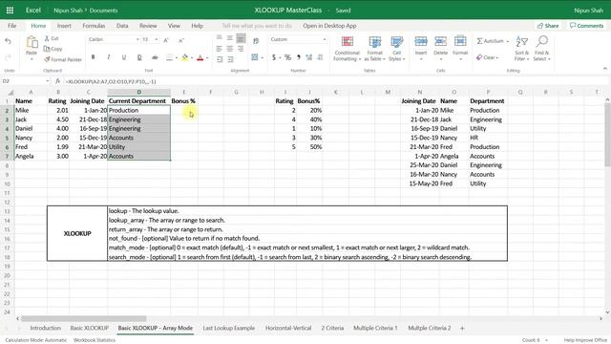Click the Help Improve Office link
This screenshot has height=344, width=611.
click(x=585, y=340)
